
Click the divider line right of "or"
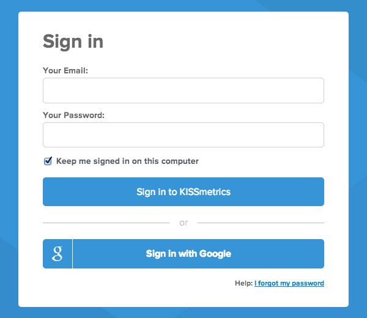(x=261, y=223)
